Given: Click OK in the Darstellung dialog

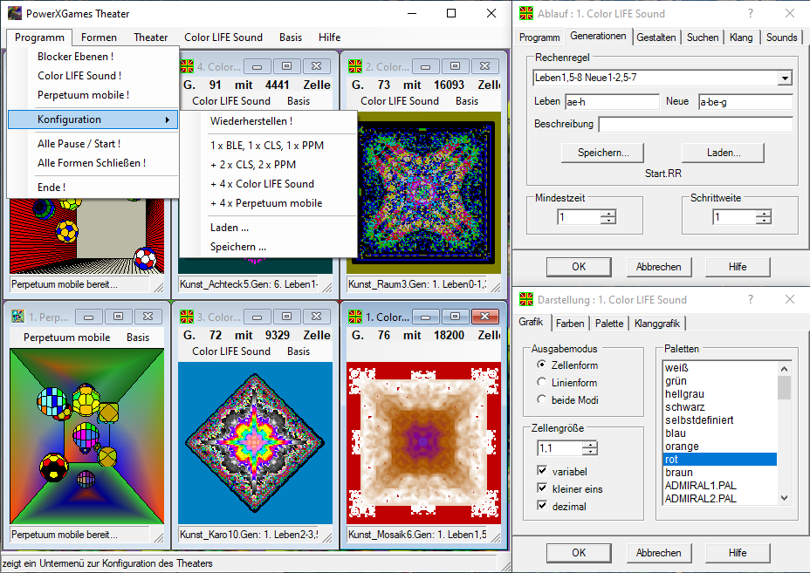Looking at the screenshot, I should pyautogui.click(x=579, y=553).
